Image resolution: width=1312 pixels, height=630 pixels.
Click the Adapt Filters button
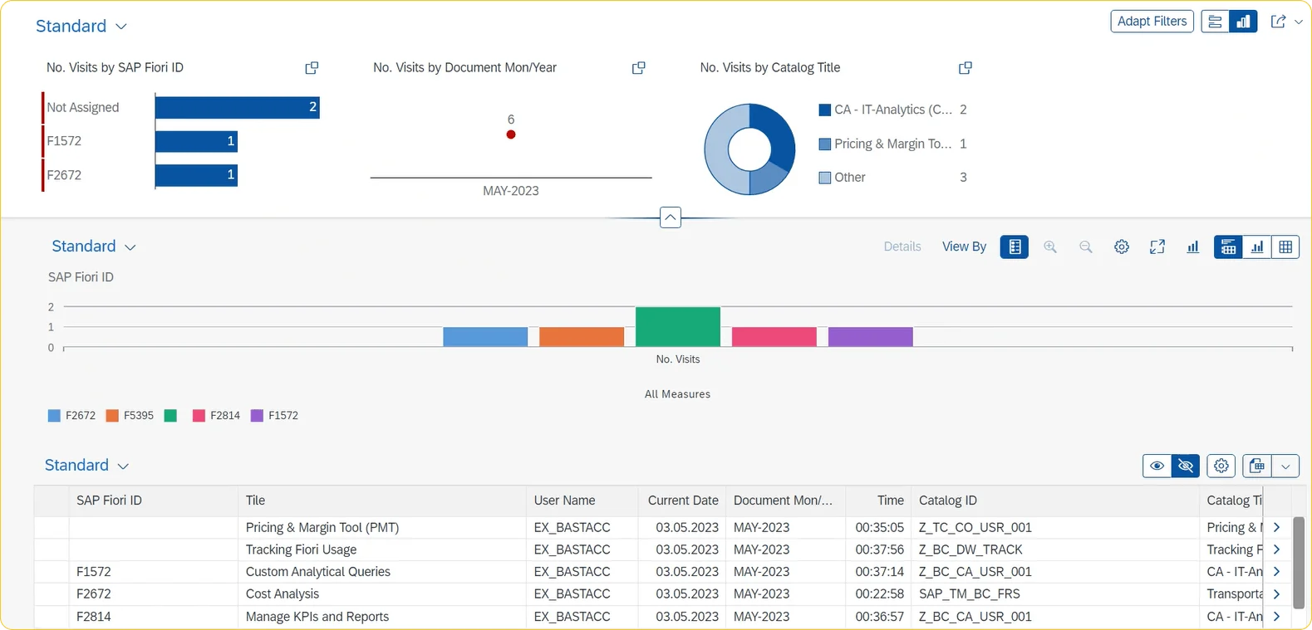tap(1152, 22)
